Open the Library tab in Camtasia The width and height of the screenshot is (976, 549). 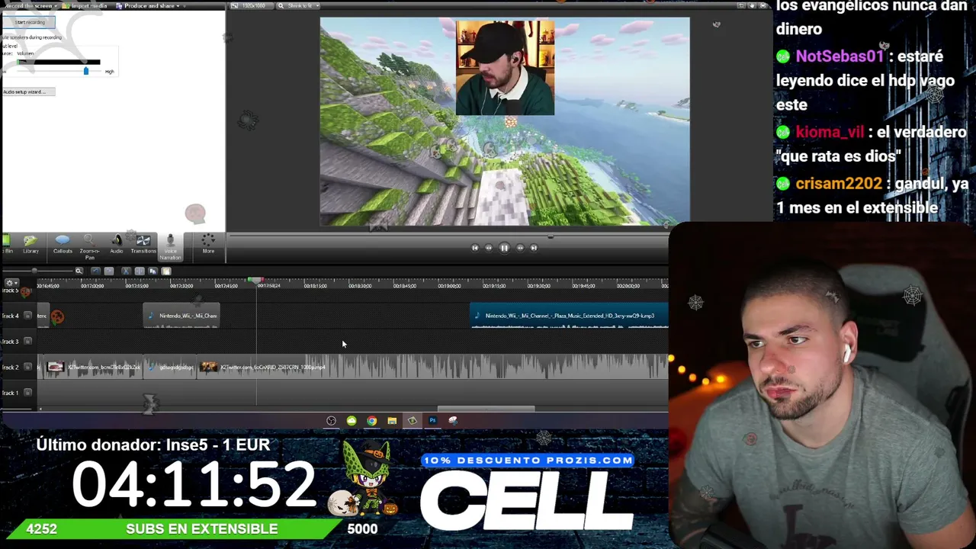[x=30, y=244]
